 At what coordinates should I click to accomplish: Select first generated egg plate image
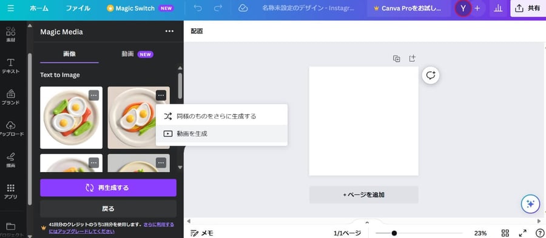coord(71,117)
